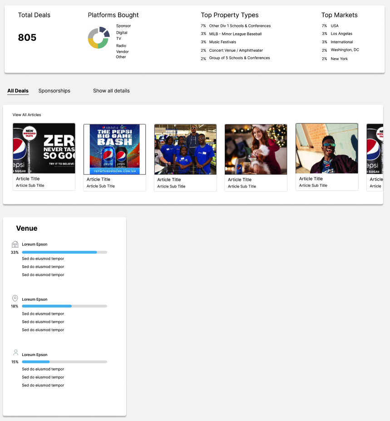This screenshot has height=421, width=390.
Task: Click Show all details
Action: pyautogui.click(x=111, y=91)
